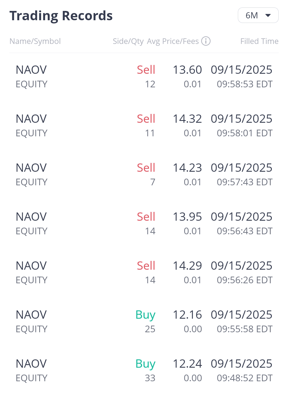This screenshot has width=288, height=402.
Task: Click the 09:48:52 EDT filled time
Action: 245,378
